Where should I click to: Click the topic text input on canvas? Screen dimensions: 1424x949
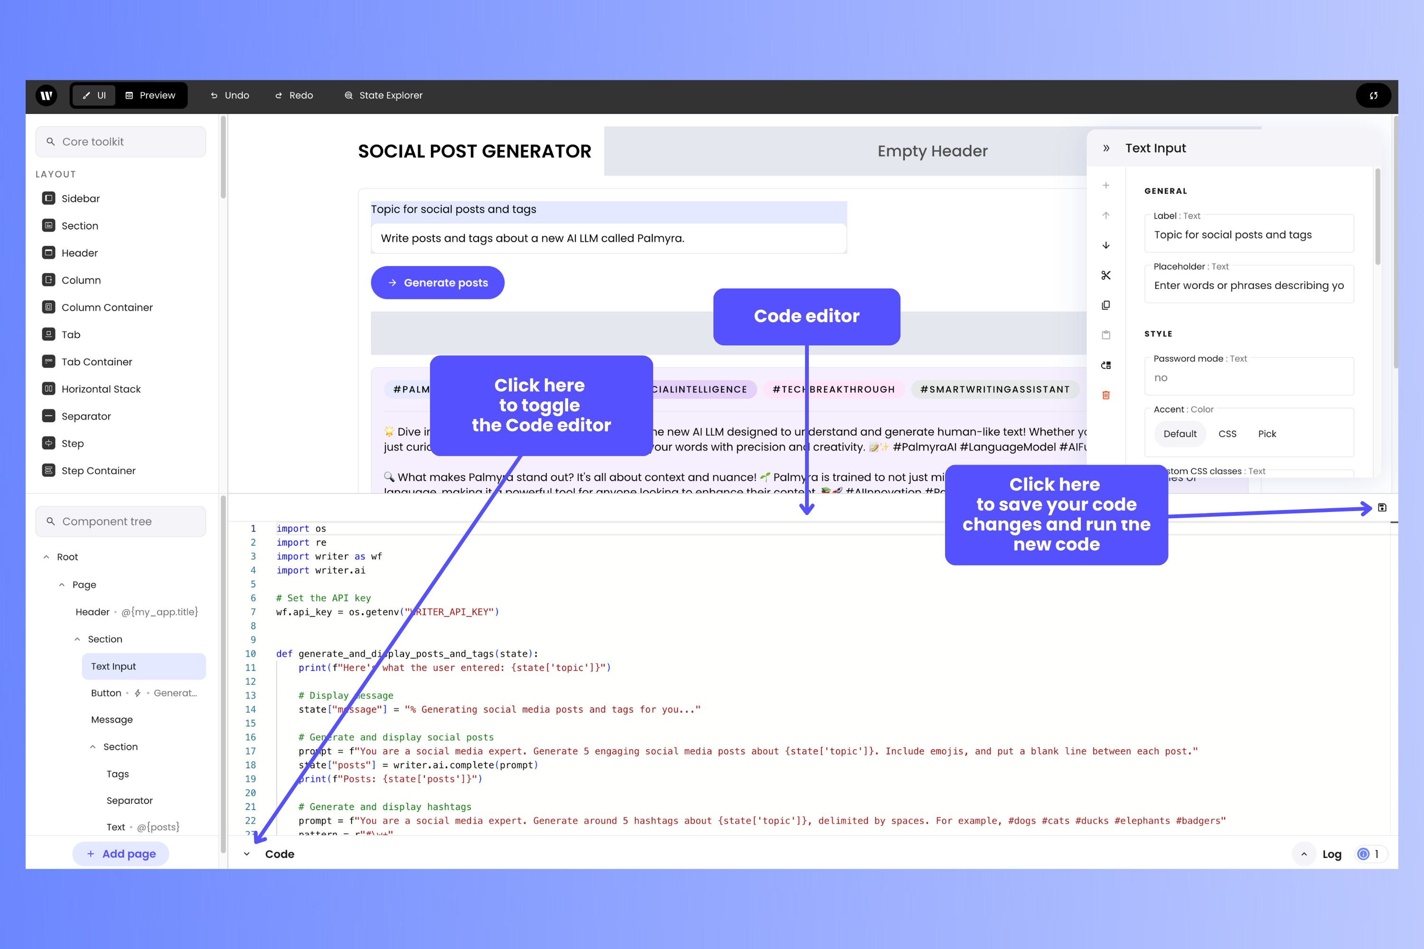(x=609, y=239)
